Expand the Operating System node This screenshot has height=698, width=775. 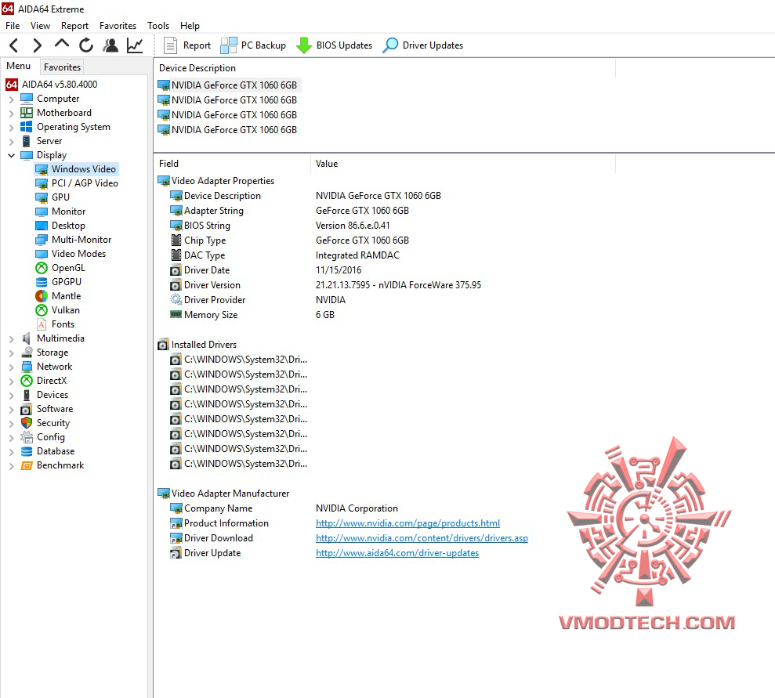[x=12, y=128]
